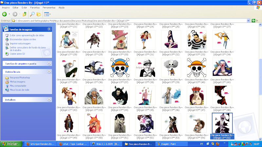This screenshot has height=147, width=262.
Task: Switch to Ares 2.1.5.3039 taskbar button
Action: [x=105, y=144]
